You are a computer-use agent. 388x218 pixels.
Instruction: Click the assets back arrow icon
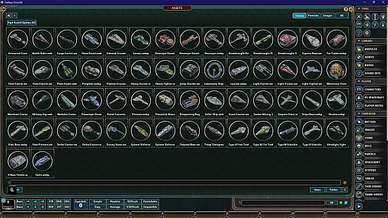coord(15,15)
